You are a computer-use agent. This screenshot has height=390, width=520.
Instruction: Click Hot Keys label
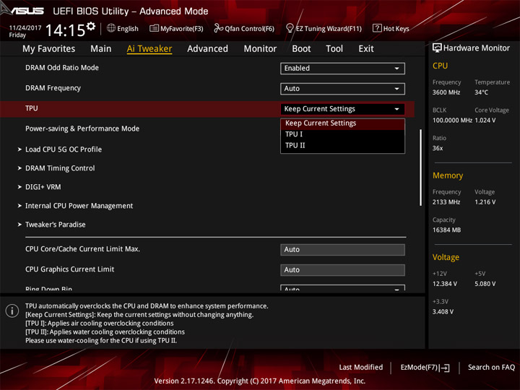396,29
